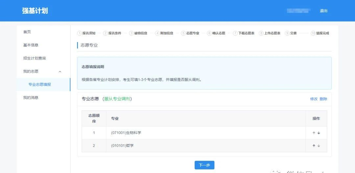The image size is (355, 173).
Task: Click the blurred username in the header
Action: (298, 11)
